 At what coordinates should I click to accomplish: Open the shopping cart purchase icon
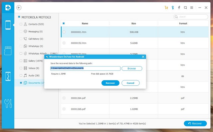point(166,8)
